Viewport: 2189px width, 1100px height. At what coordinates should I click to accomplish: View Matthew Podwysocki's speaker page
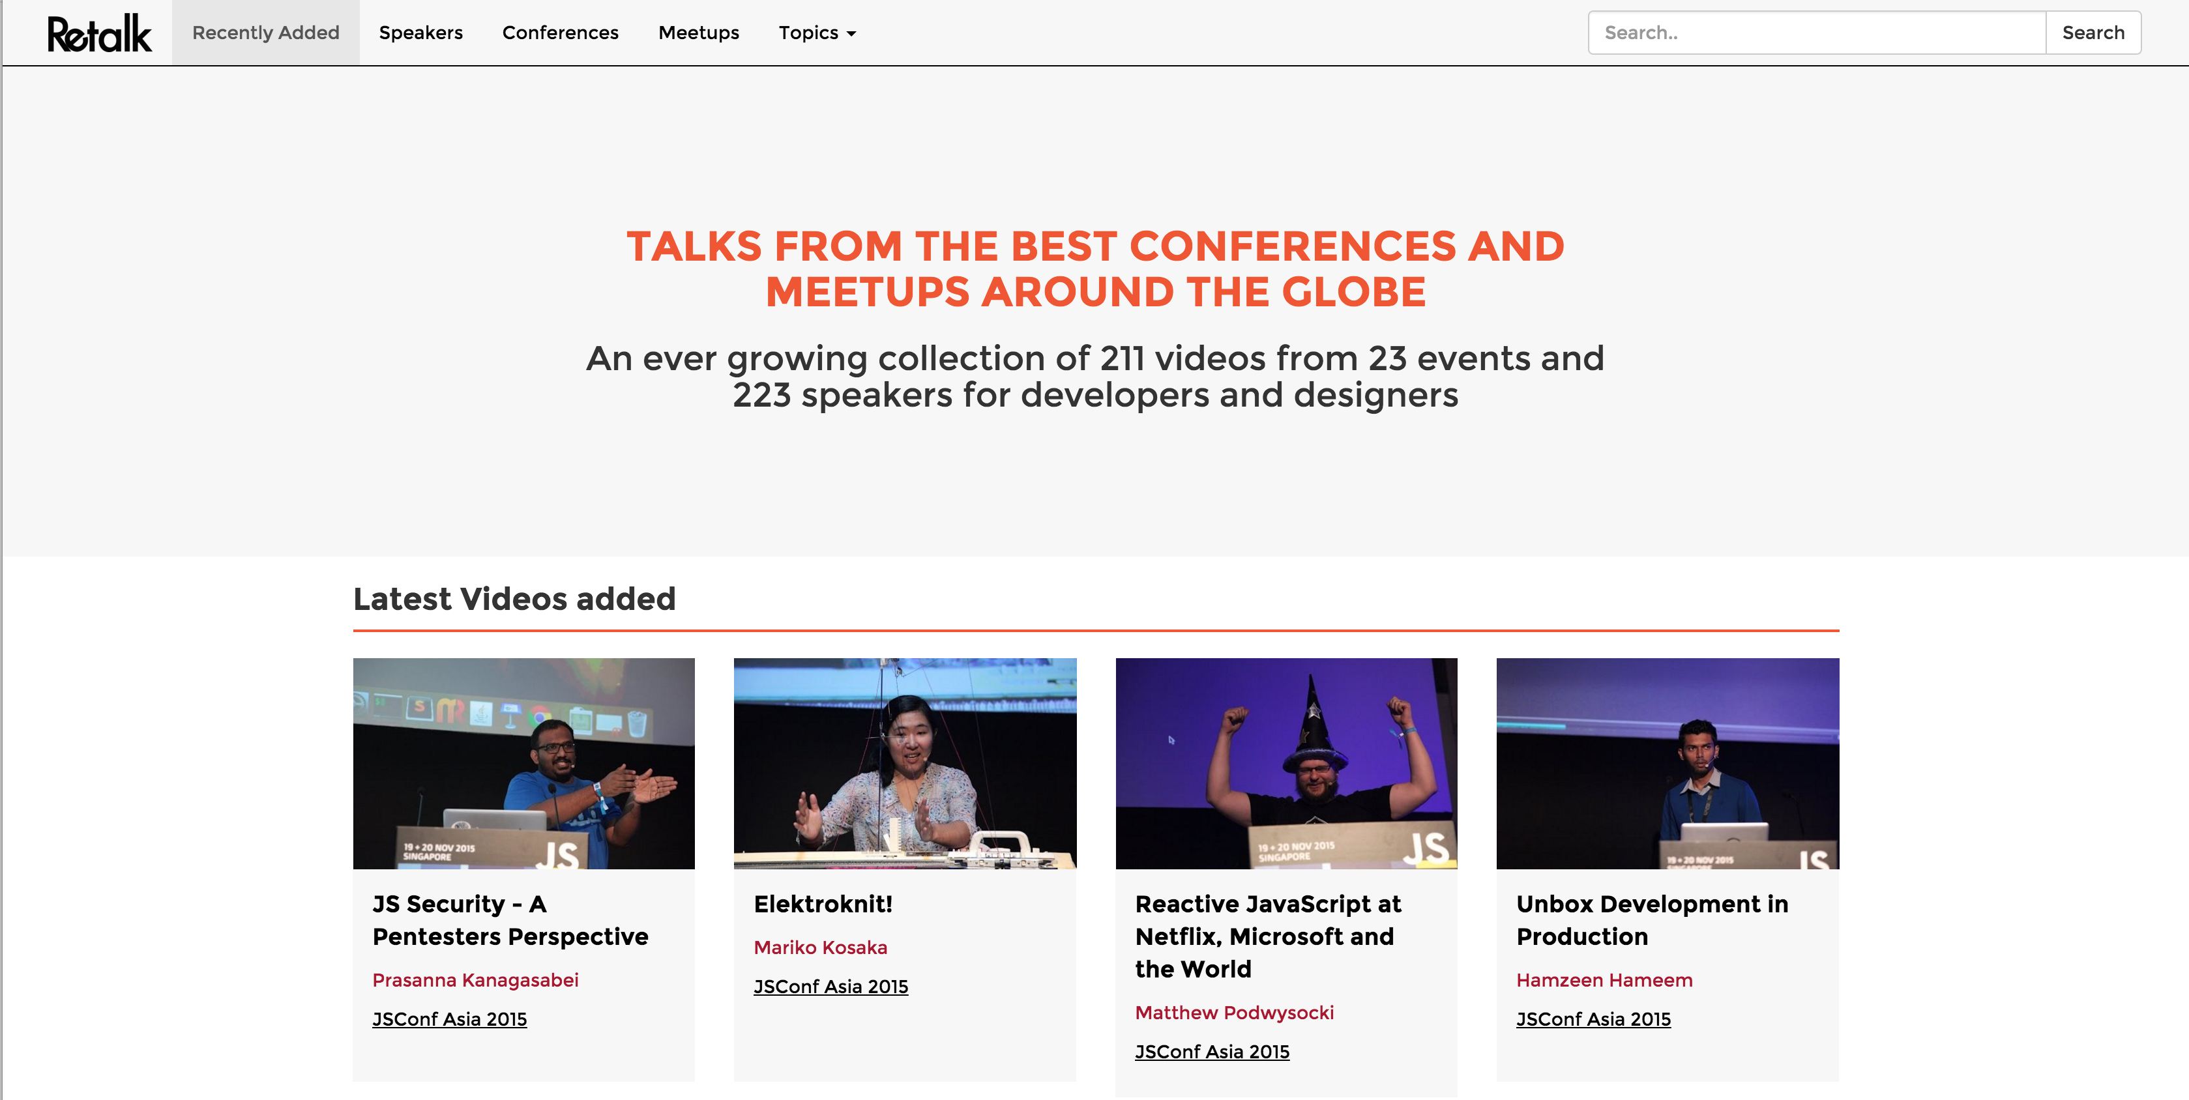[x=1234, y=1013]
